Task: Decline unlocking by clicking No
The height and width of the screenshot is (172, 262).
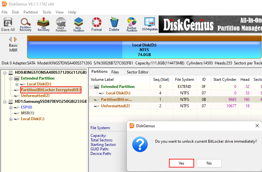Action: pos(209,163)
